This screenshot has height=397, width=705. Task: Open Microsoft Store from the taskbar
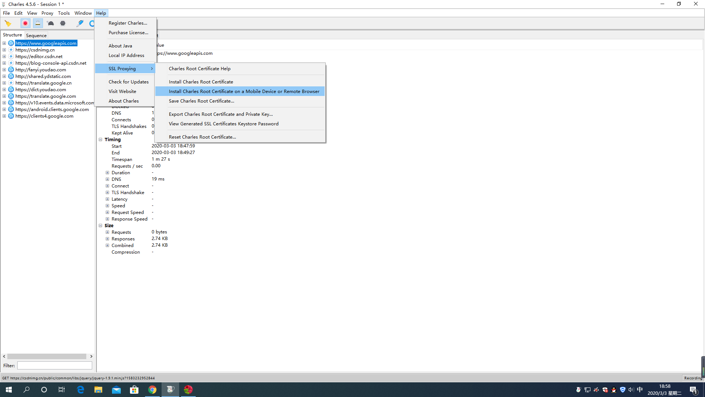tap(134, 390)
